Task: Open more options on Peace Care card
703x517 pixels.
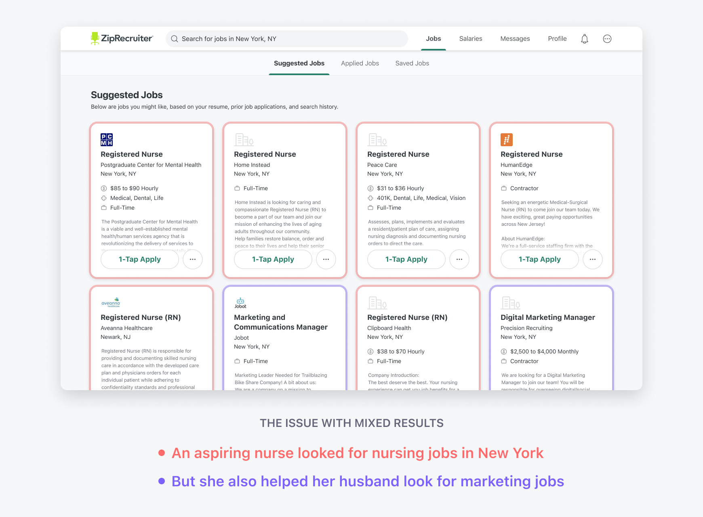Action: coord(459,259)
